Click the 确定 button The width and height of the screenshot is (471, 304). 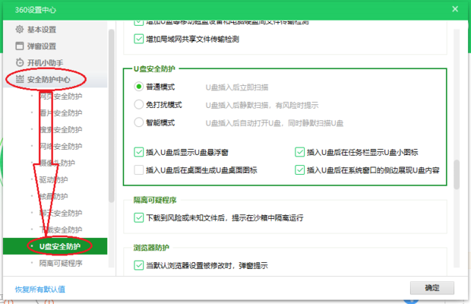432,288
